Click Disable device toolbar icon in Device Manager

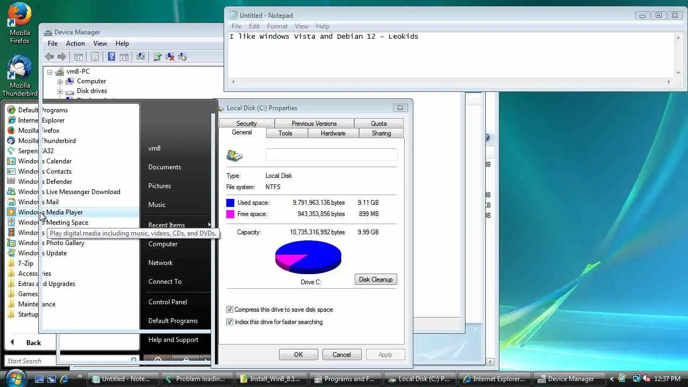click(182, 56)
